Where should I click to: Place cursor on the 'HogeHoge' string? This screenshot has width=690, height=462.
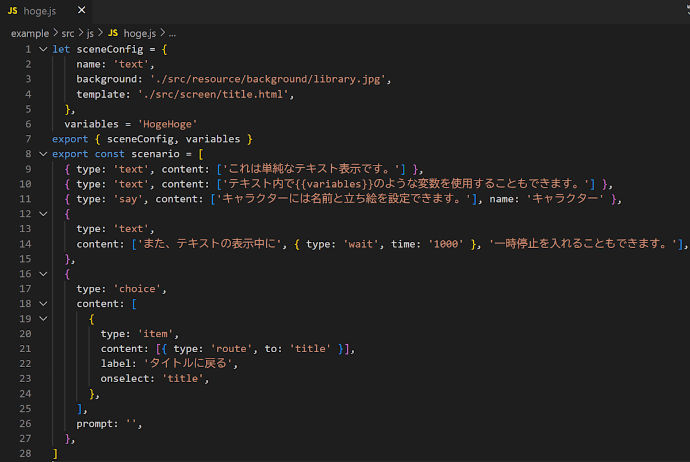click(167, 124)
